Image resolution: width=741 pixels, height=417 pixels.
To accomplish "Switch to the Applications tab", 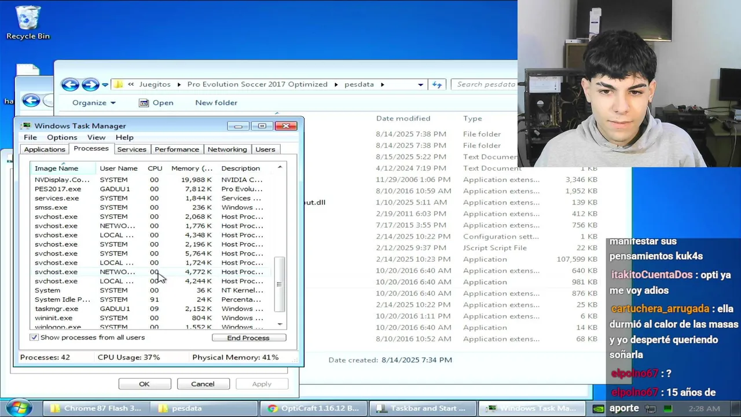I will (45, 149).
